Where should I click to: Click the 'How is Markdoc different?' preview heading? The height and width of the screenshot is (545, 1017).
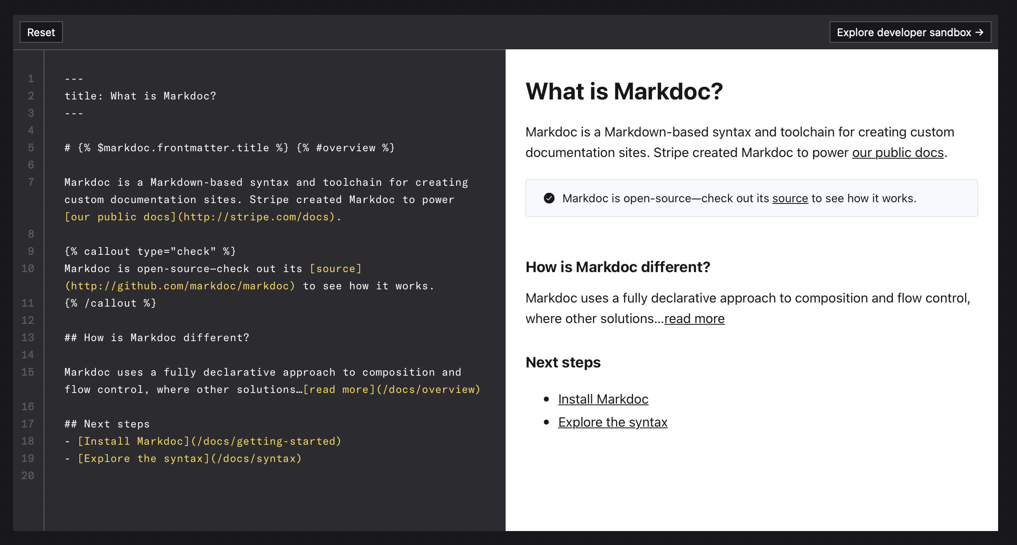point(617,267)
